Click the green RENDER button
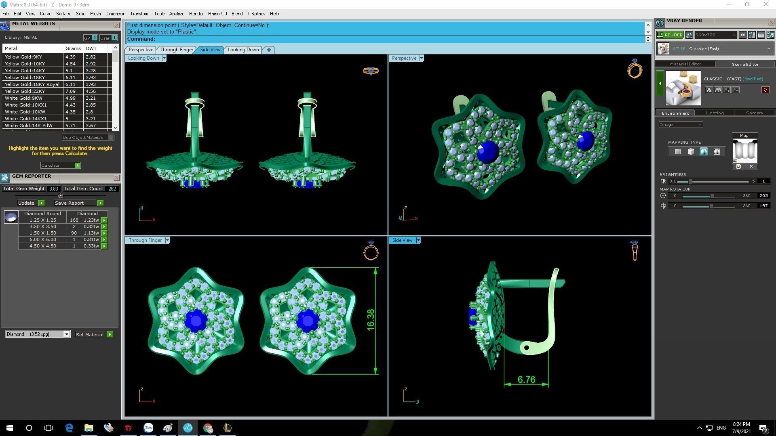Viewport: 776px width, 436px height. [670, 35]
